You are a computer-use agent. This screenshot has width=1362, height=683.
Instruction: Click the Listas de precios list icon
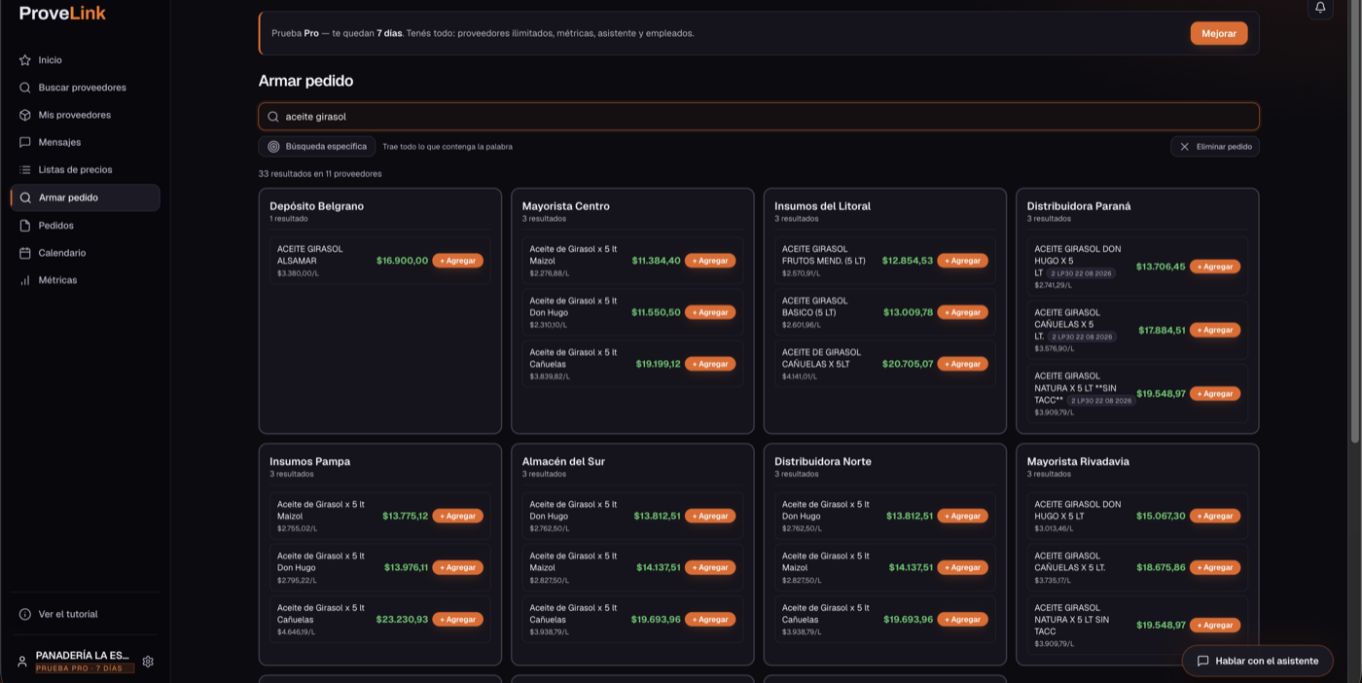point(25,169)
